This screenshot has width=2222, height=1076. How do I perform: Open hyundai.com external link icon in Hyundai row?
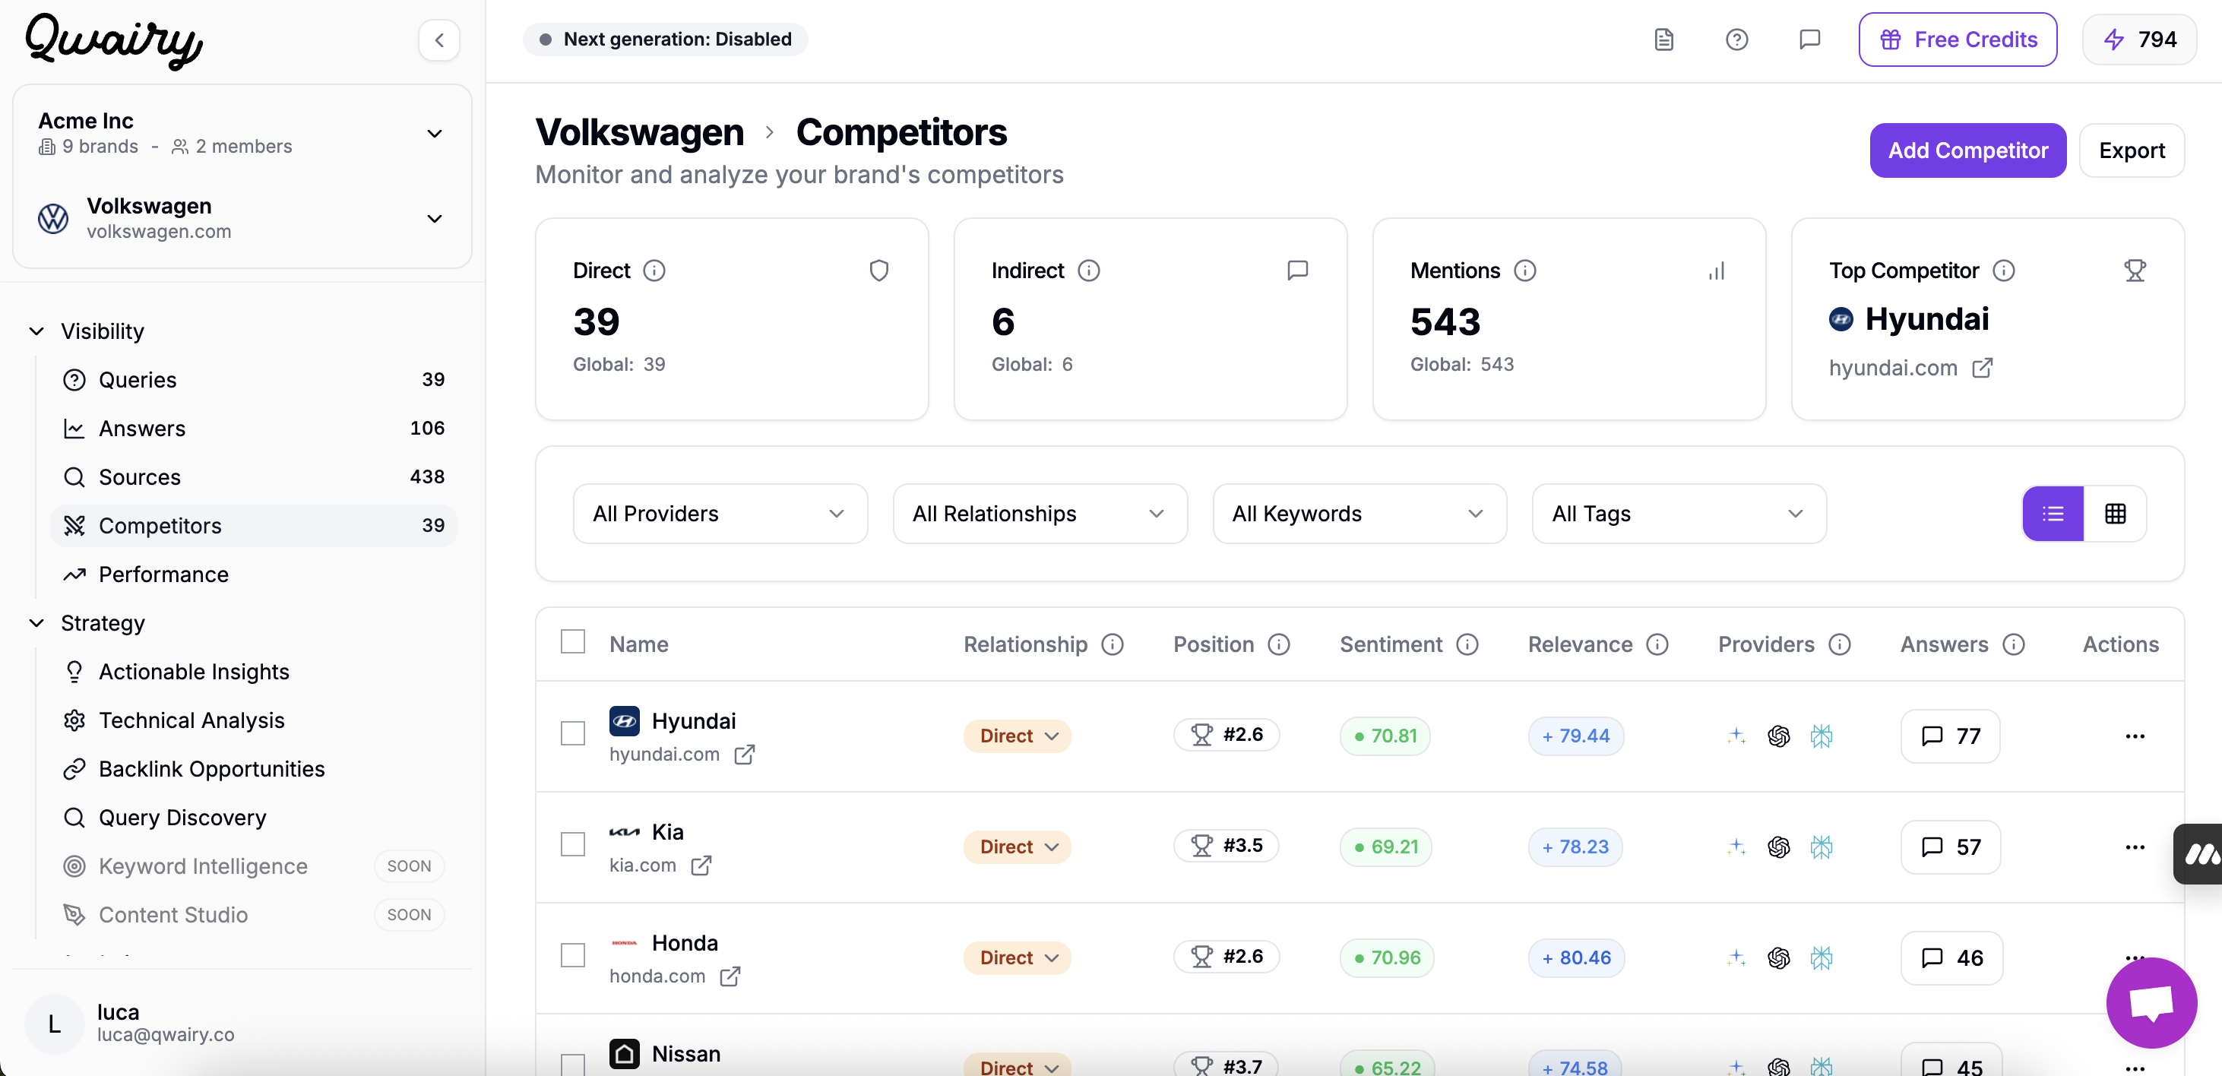point(745,755)
